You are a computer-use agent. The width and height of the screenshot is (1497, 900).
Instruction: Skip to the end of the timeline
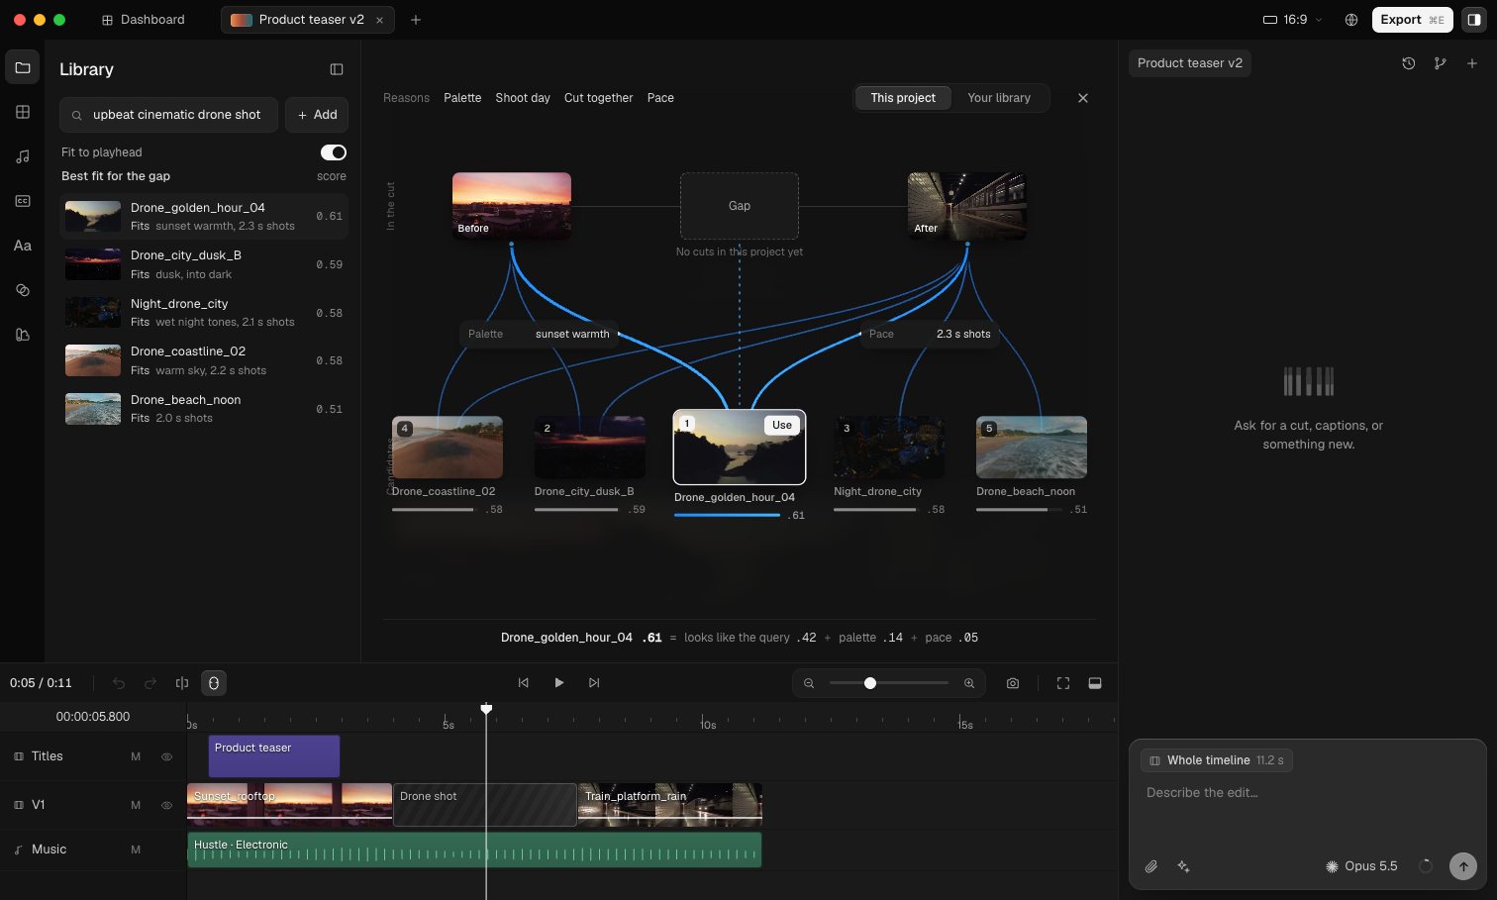click(x=594, y=683)
